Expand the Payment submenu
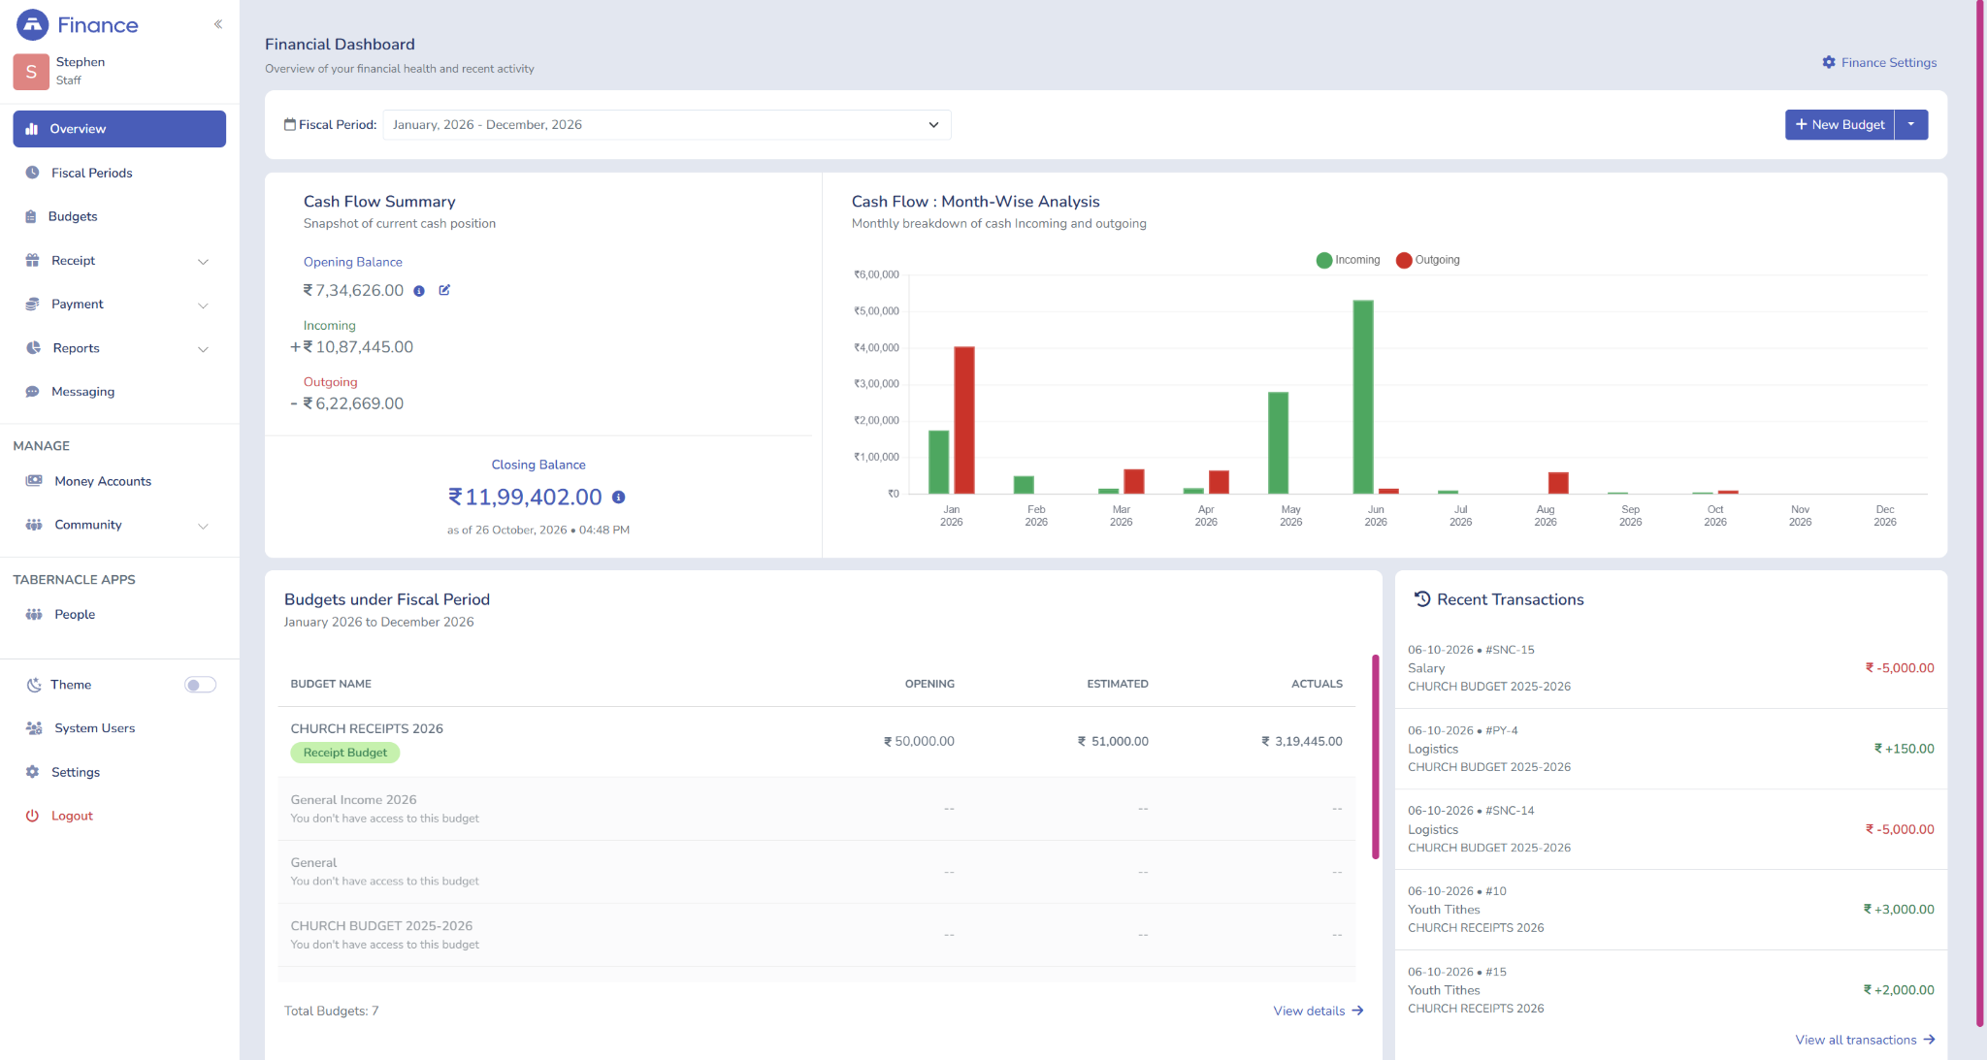Viewport: 1987px width, 1060px height. point(203,305)
